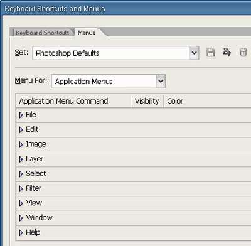
Task: Expand the Select menu commands
Action: click(x=21, y=174)
